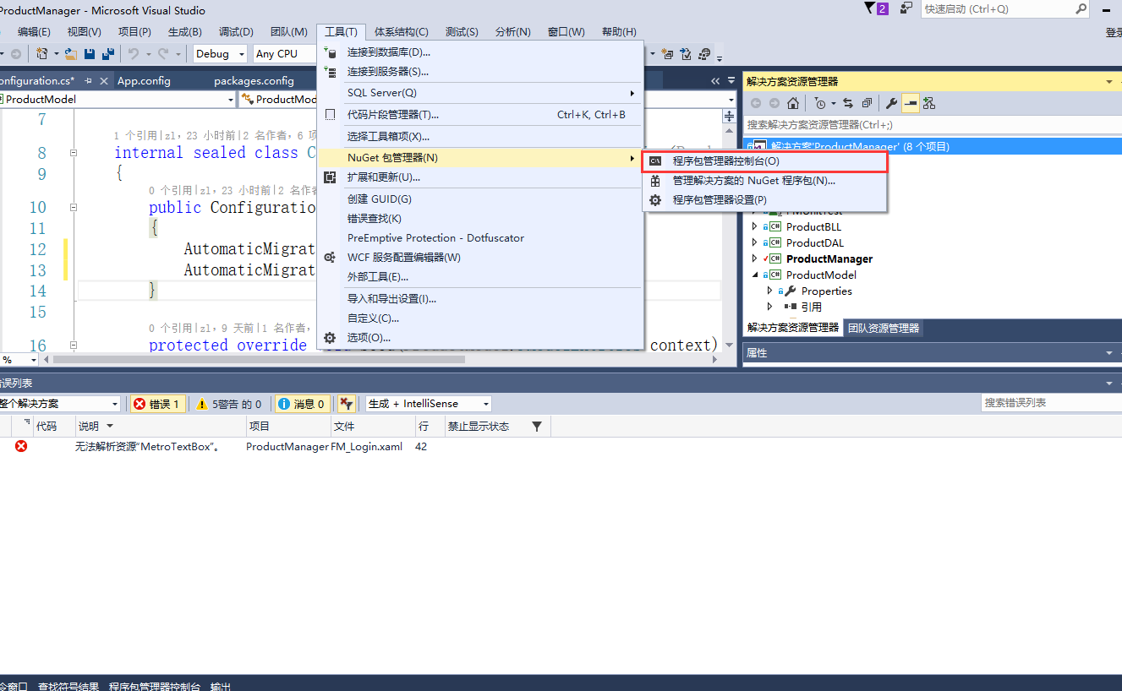Click the Undo arrow icon
Image resolution: width=1122 pixels, height=691 pixels.
click(134, 54)
